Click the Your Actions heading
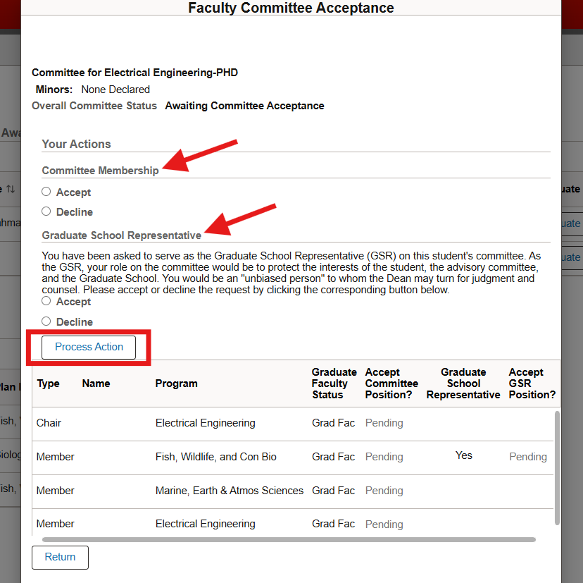 [x=76, y=143]
